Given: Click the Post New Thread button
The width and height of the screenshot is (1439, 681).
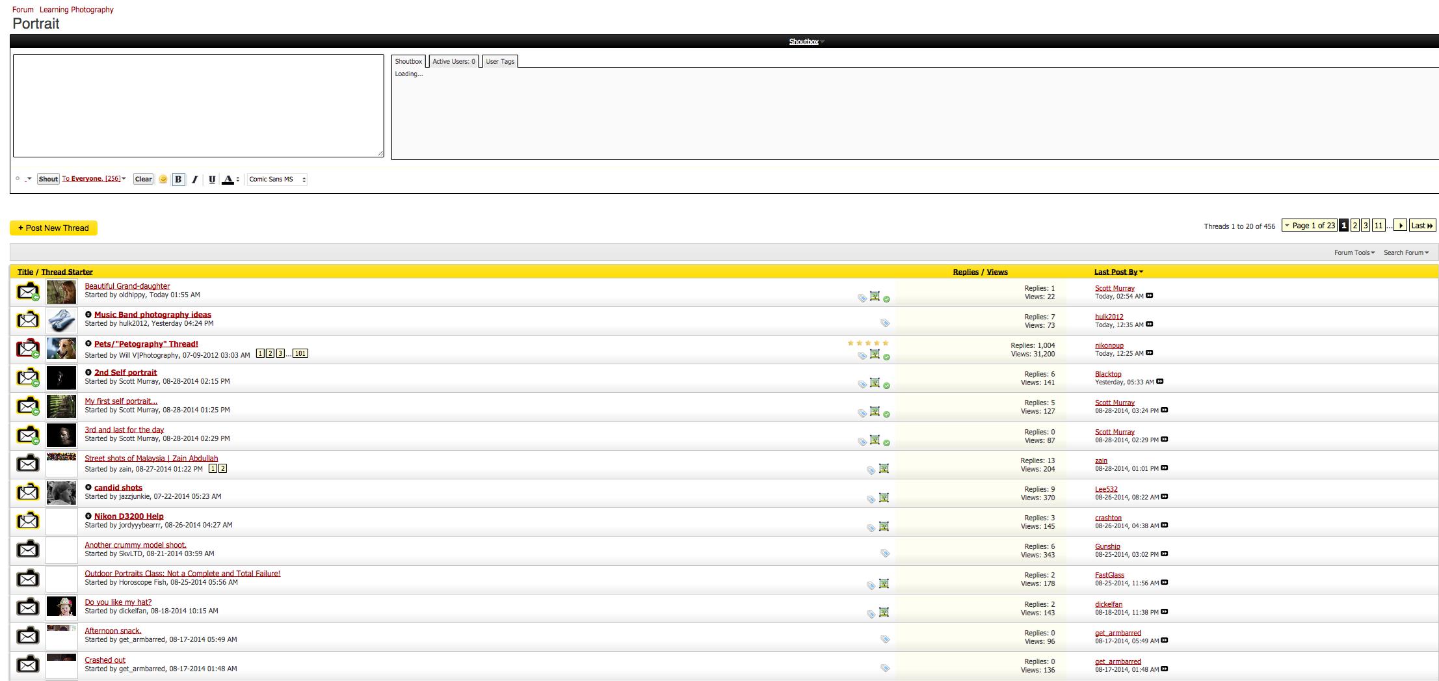Looking at the screenshot, I should 53,228.
